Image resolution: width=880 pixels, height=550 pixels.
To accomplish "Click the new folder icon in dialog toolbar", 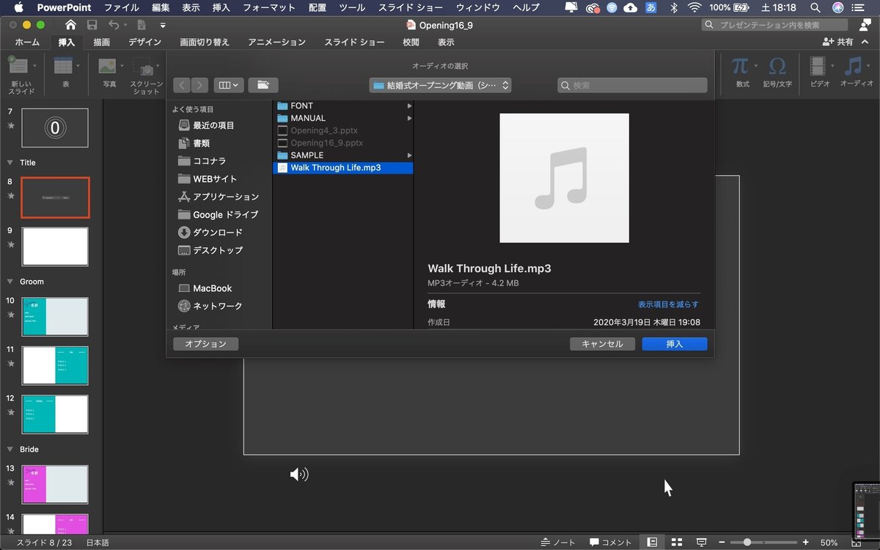I will (x=263, y=85).
